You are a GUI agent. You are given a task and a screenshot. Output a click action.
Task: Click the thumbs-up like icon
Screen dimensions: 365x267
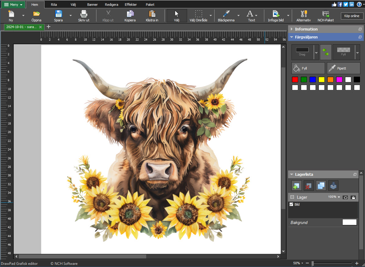[x=334, y=4]
